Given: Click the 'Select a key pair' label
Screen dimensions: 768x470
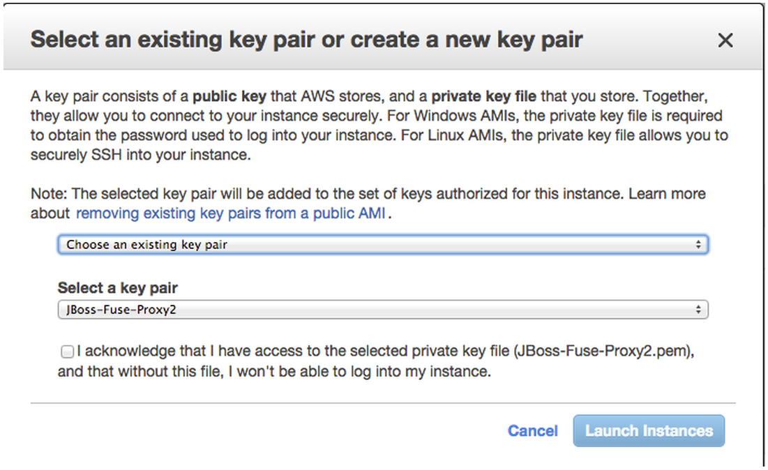Looking at the screenshot, I should [118, 287].
